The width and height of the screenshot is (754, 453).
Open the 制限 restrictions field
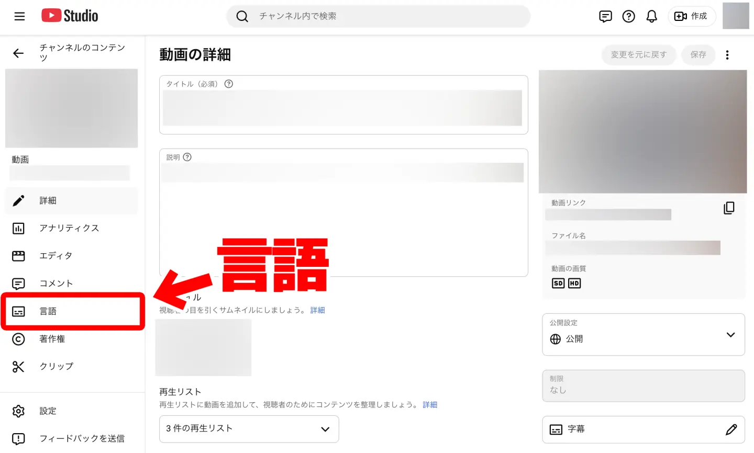click(x=643, y=386)
